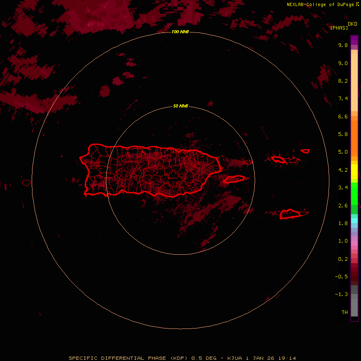Image resolution: width=361 pixels, height=361 pixels.
Task: Click the 8.2 scale value
Action: coord(343,81)
